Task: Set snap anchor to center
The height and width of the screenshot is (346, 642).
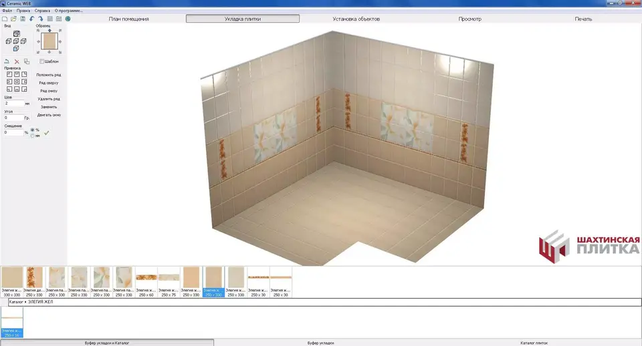Action: [17, 81]
